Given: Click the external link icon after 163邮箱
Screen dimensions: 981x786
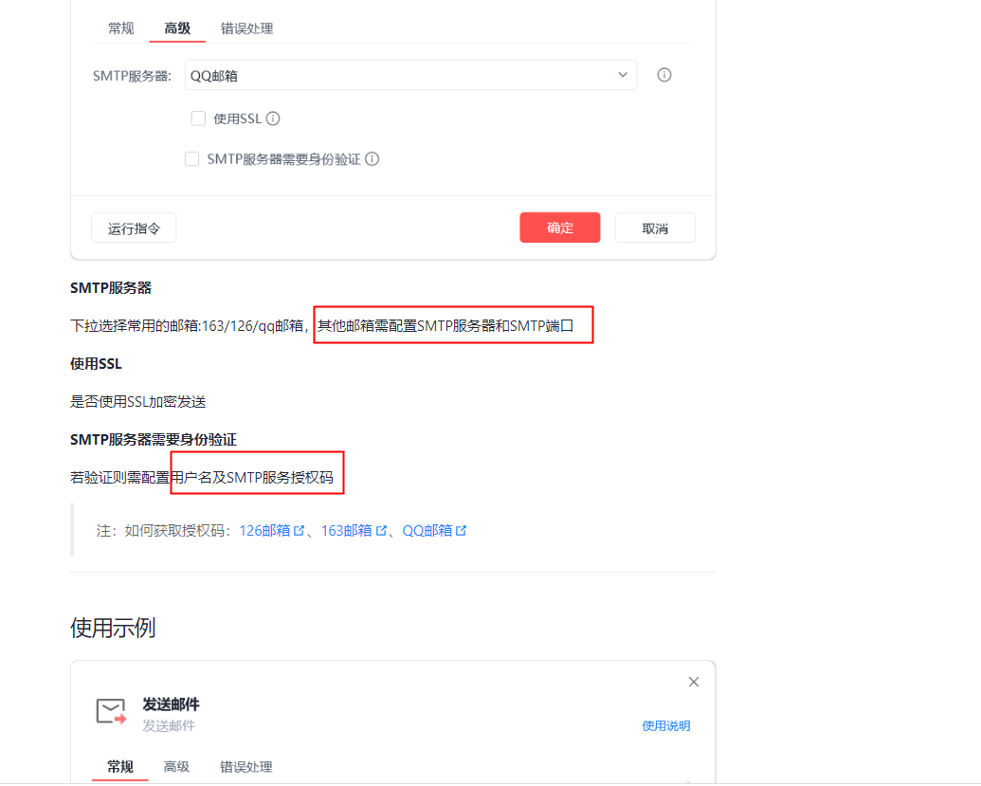Looking at the screenshot, I should tap(381, 531).
